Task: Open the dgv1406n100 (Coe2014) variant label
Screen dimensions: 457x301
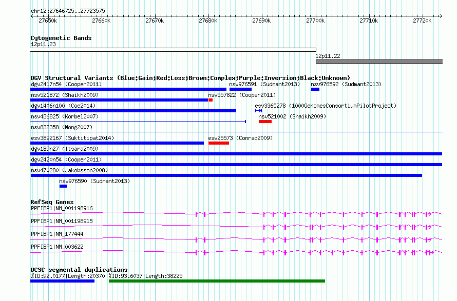Action: click(x=63, y=106)
